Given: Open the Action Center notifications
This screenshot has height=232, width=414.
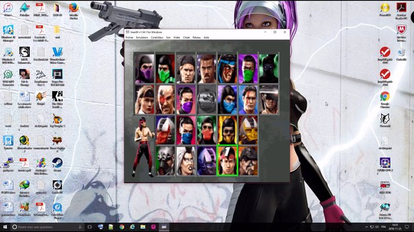Looking at the screenshot, I should point(407,227).
